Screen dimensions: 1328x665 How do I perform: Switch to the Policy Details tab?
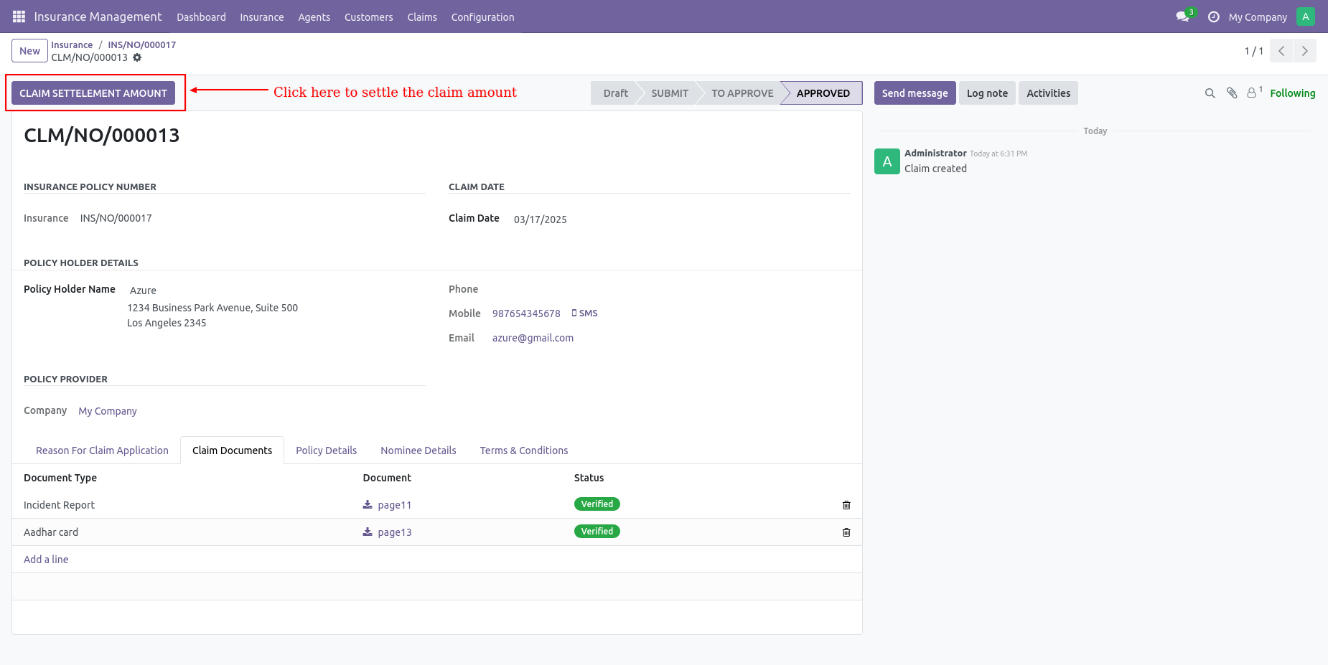point(326,451)
